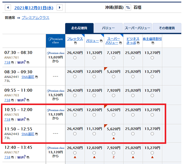The width and height of the screenshot is (183, 164).
Task: Switch to the その他運賃 tab
Action: click(167, 28)
